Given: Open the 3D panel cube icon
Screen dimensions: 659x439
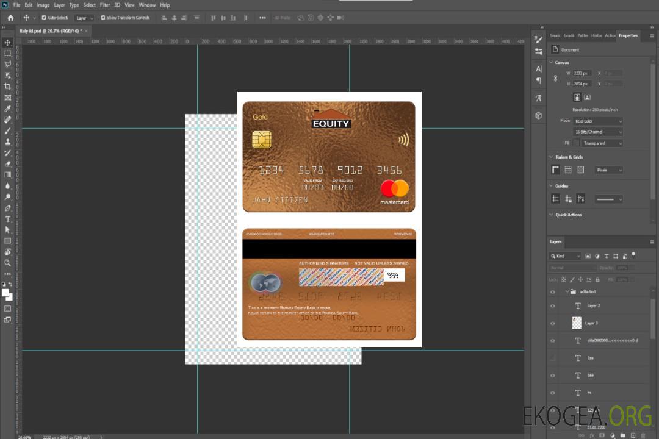Looking at the screenshot, I should coord(539,115).
